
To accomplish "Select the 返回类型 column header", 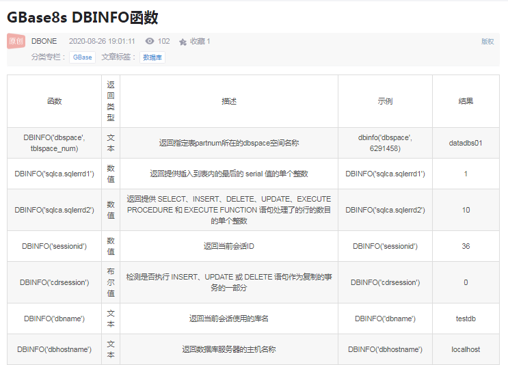I will click(x=111, y=101).
